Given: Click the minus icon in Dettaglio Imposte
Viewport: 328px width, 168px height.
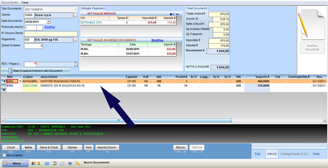Looking at the screenshot, I should pos(177,14).
